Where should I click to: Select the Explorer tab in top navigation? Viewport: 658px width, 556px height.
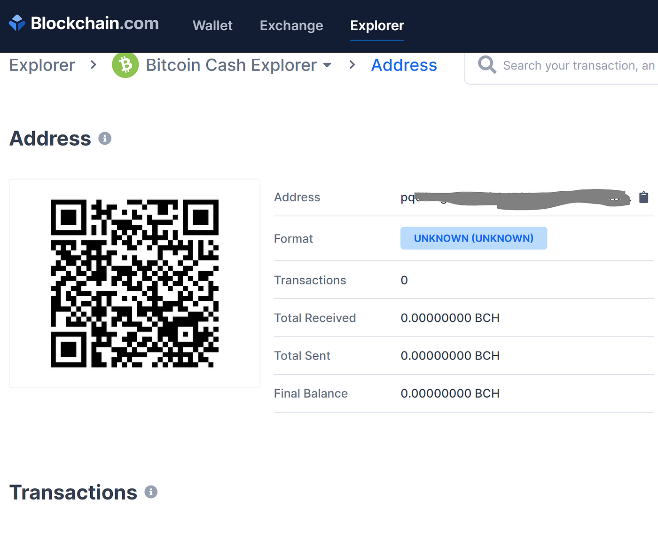377,25
